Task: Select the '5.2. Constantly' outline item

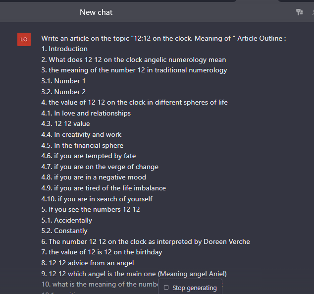Action: click(x=64, y=231)
